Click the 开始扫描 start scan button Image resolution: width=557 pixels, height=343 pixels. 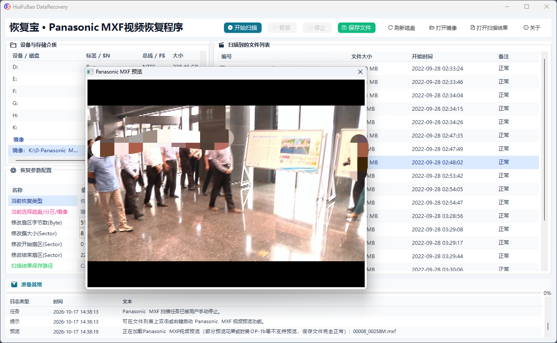click(243, 28)
